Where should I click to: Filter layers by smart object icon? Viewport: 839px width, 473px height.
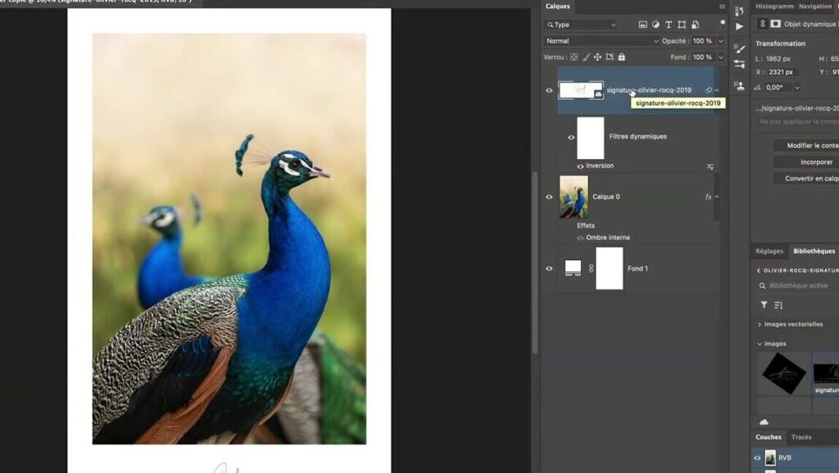click(695, 25)
